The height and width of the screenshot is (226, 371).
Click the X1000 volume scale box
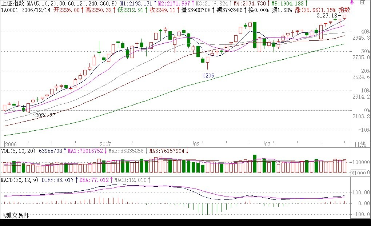(358, 173)
